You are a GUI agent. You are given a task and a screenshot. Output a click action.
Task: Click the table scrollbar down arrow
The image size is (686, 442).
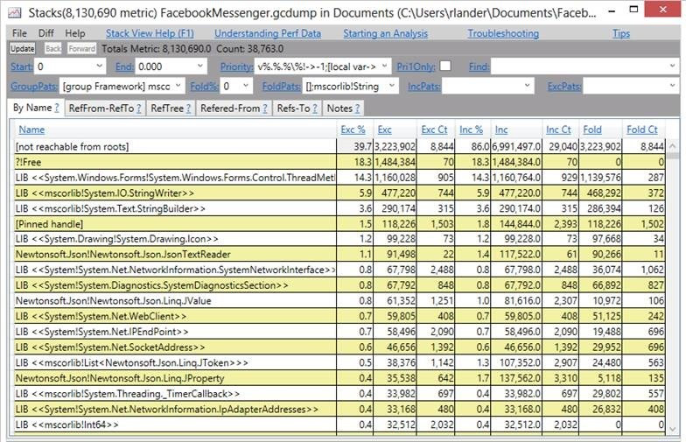tap(672, 429)
